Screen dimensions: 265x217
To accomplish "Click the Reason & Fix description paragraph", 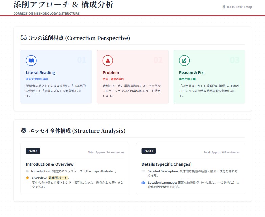I will click(x=209, y=91).
